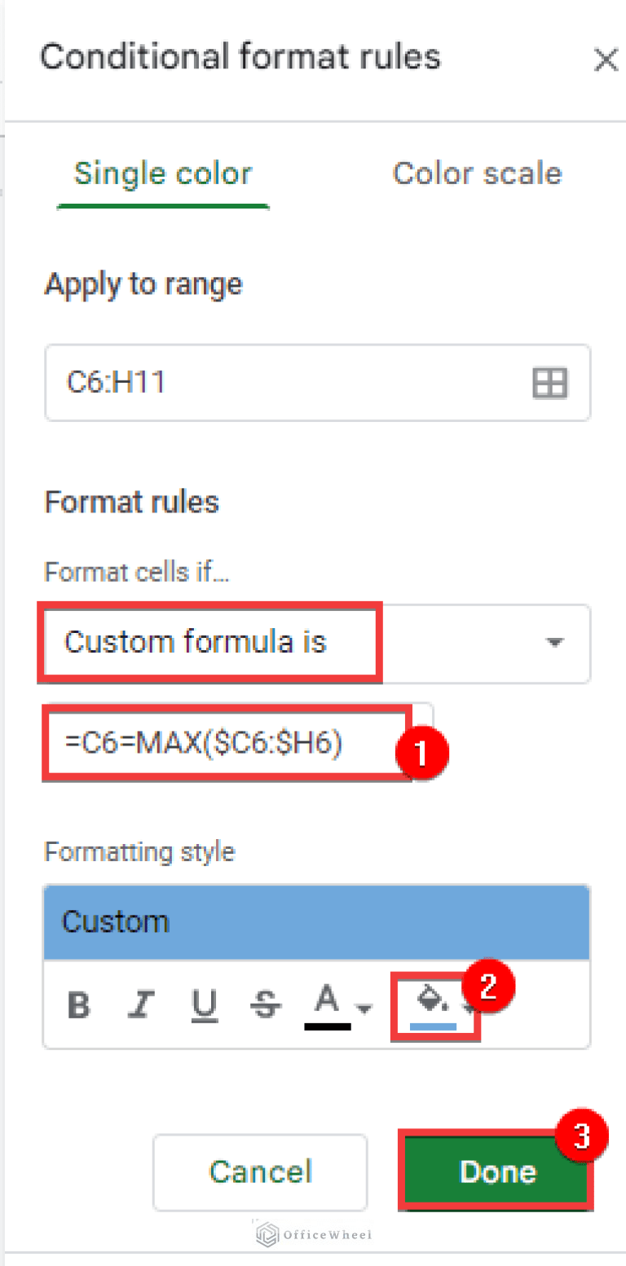
Task: Select the Custom formatting style preview
Action: (316, 922)
